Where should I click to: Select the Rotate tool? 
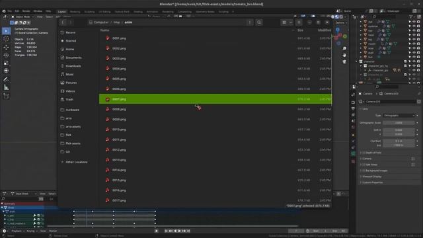click(6, 55)
